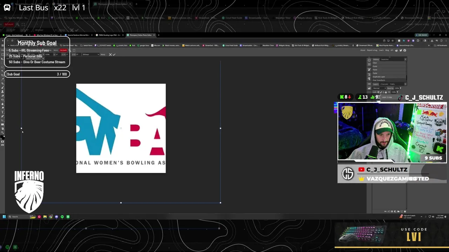The height and width of the screenshot is (252, 449).
Task: Open the Spin the Wheel bookmark
Action: [69, 45]
